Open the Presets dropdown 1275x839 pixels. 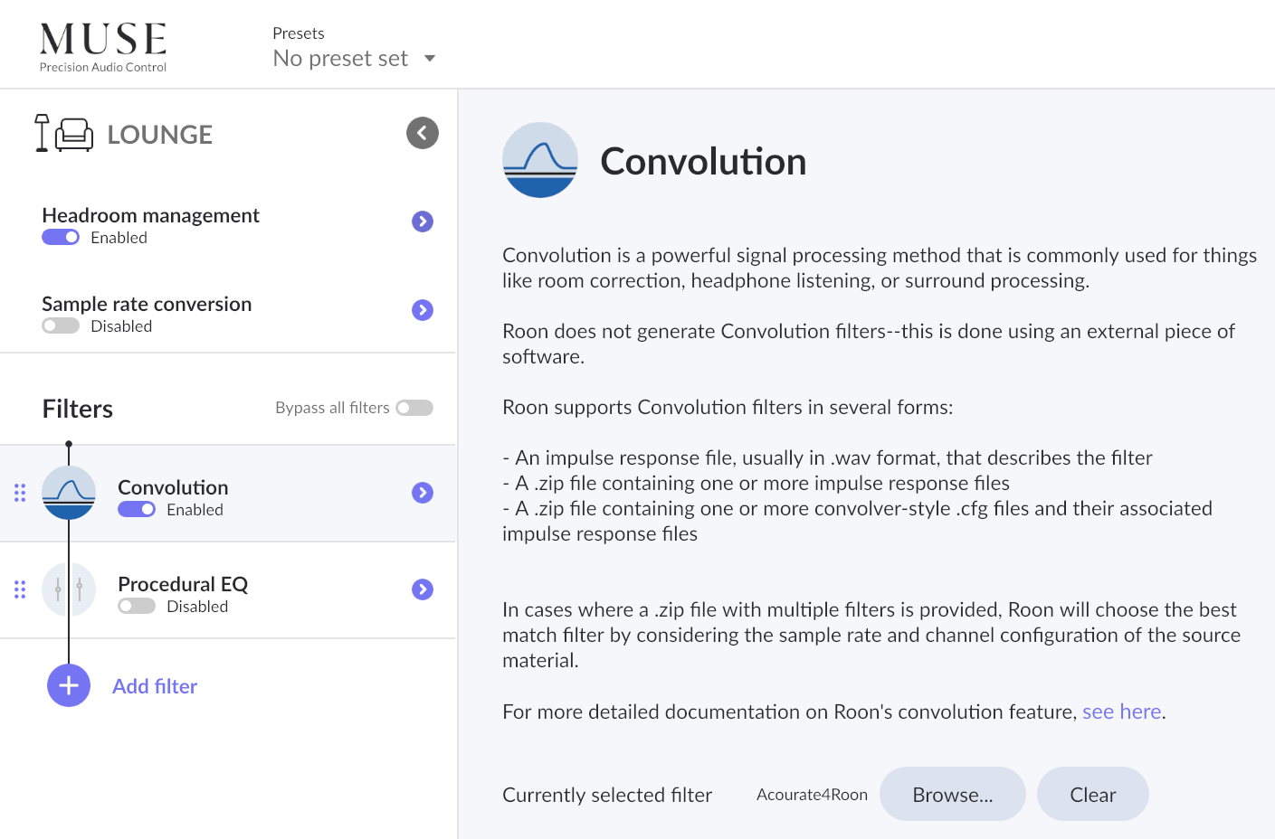tap(354, 58)
